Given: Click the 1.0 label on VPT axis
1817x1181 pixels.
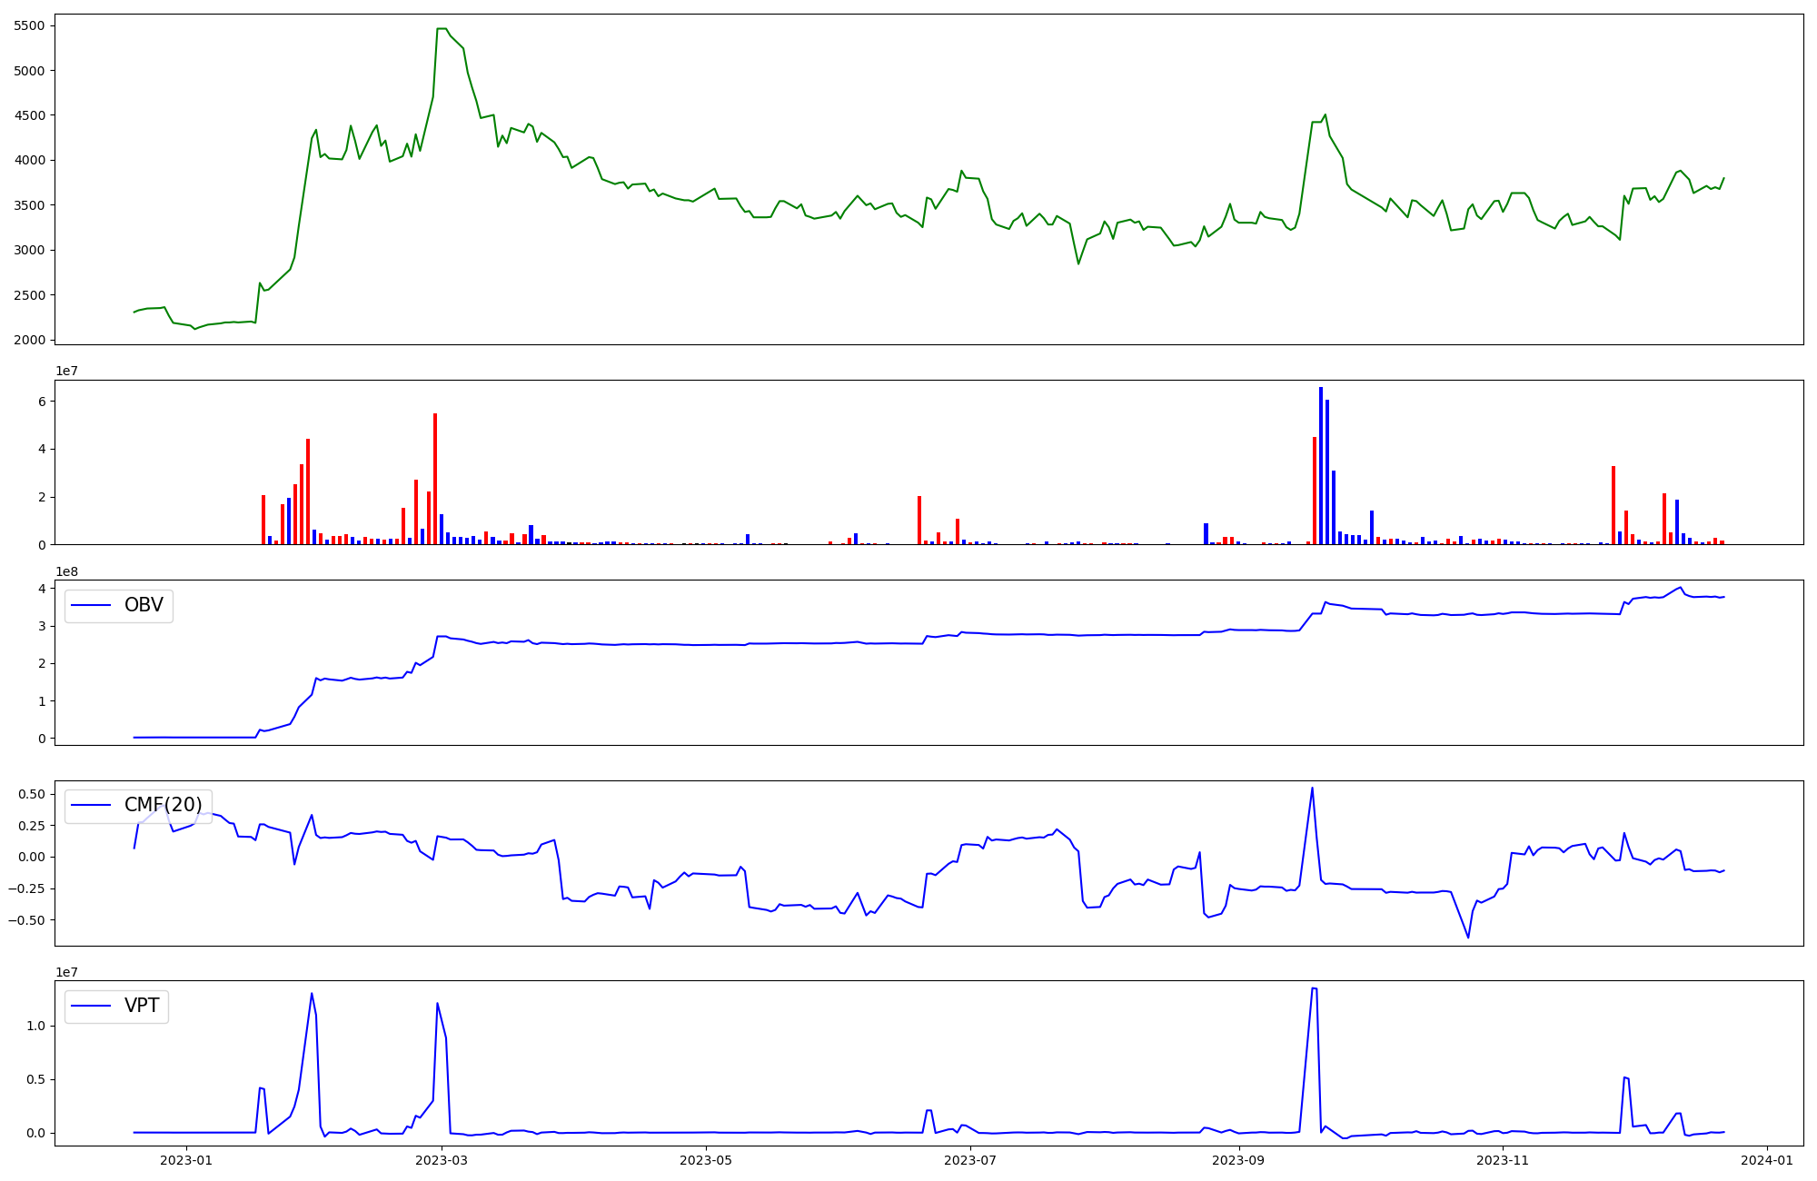Looking at the screenshot, I should coord(37,1026).
